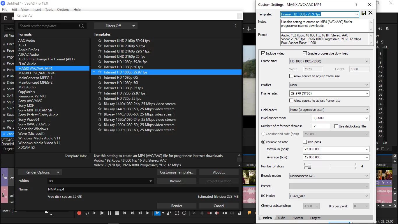Click the lock icon in the bottom toolbar
Image resolution: width=398 pixels, height=224 pixels.
point(240,213)
